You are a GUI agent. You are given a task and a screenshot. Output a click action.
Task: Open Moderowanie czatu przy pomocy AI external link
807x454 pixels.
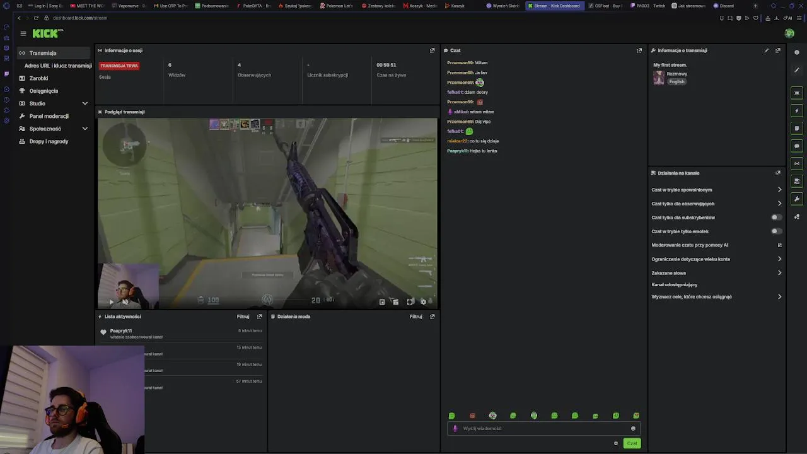[780, 245]
